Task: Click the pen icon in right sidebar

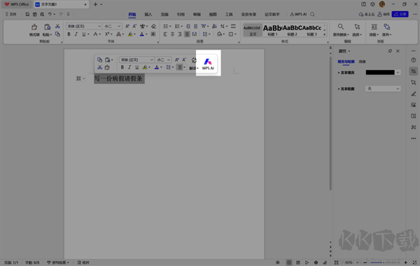Action: click(x=414, y=94)
